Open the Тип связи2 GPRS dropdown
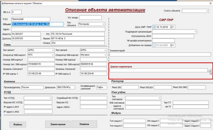This screenshot has height=130, width=213. (x=105, y=50)
